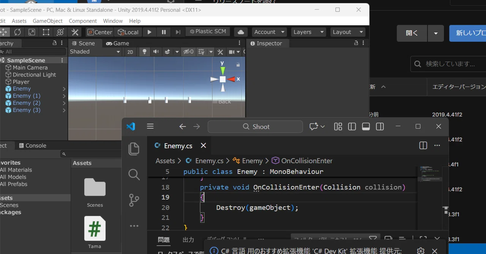Open custom editor tools in Unity toolbar
The image size is (486, 254).
pos(75,32)
